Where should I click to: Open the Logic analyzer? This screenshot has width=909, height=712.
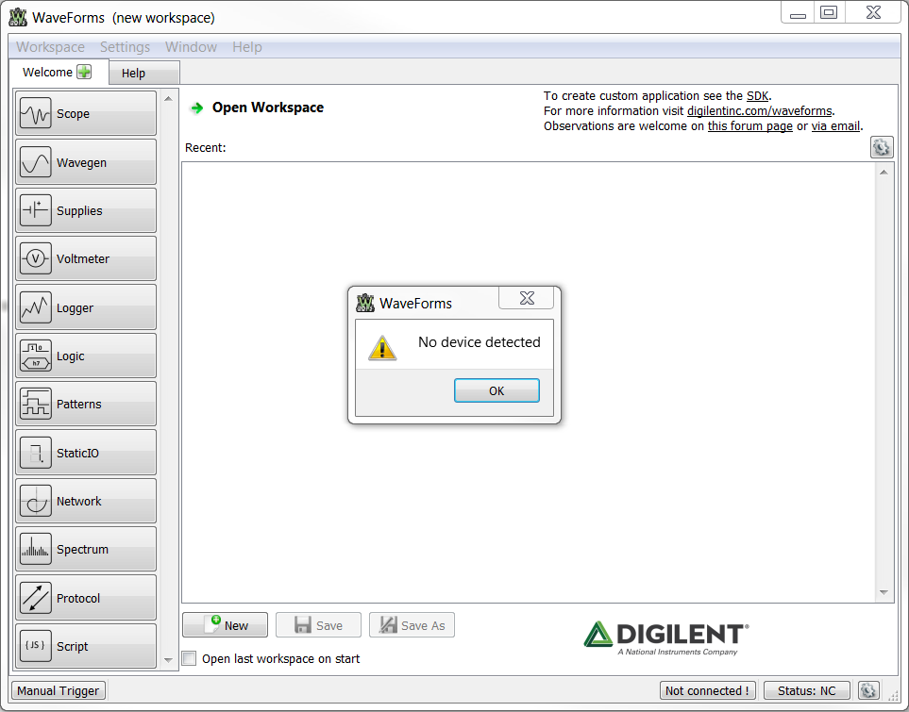(x=86, y=356)
